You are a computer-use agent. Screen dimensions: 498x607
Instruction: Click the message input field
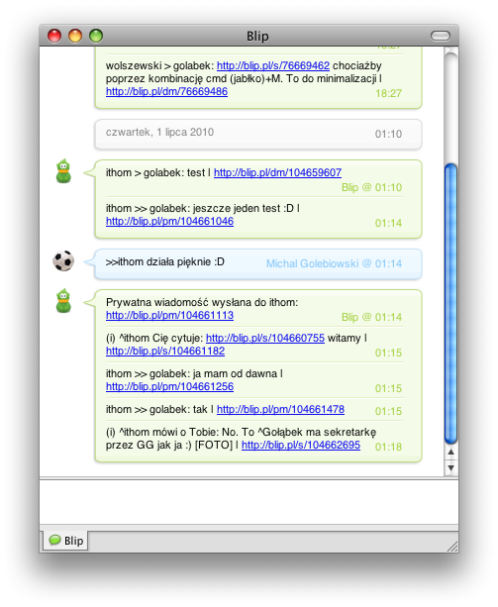(x=249, y=502)
